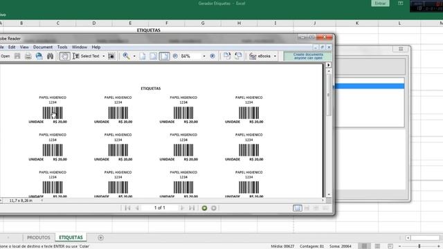Go to first page button
Screen dimensions: 443x249
point(127,208)
